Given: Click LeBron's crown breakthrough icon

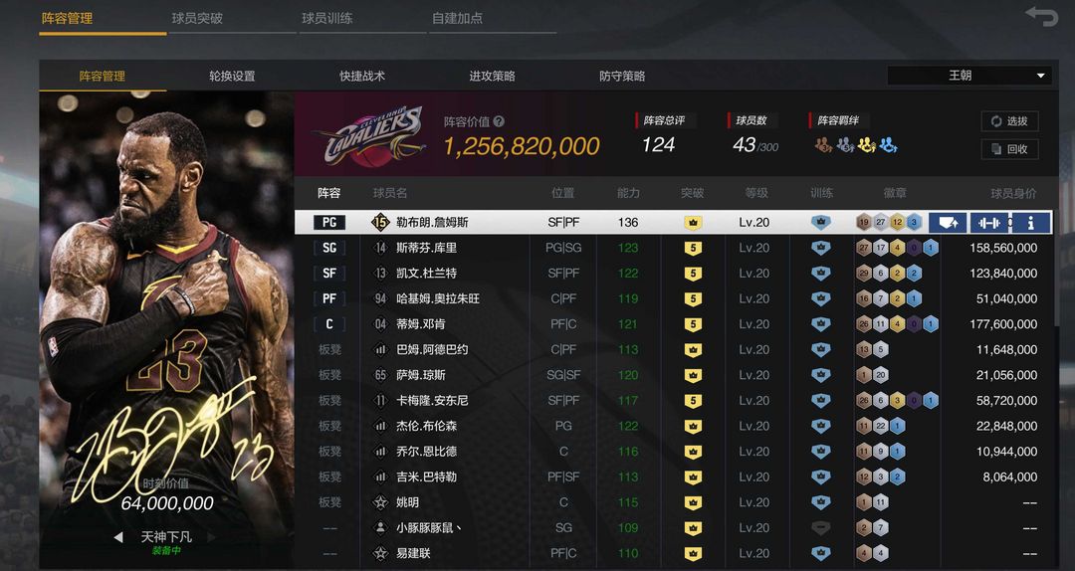Looking at the screenshot, I should 693,223.
